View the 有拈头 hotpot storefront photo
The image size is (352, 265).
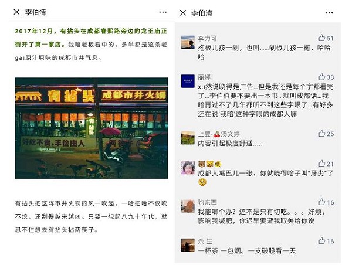[x=92, y=128]
